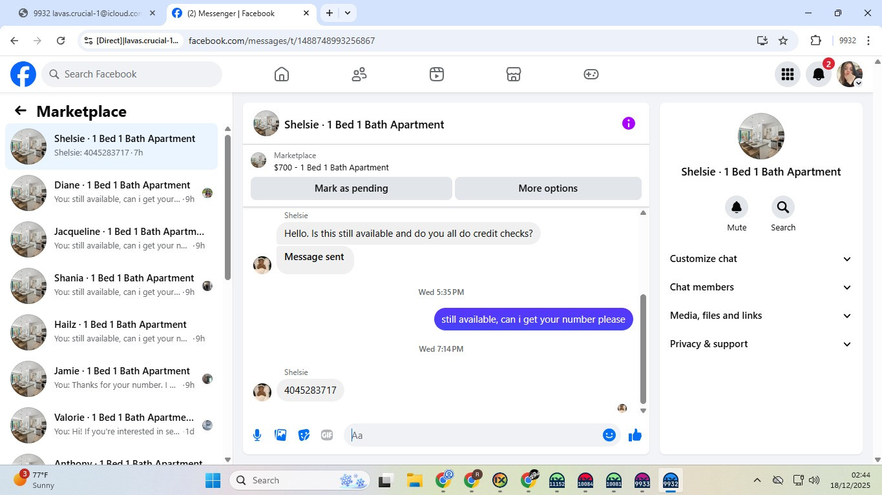Attach a photo using the image icon
Viewport: 882px width, 495px height.
280,435
